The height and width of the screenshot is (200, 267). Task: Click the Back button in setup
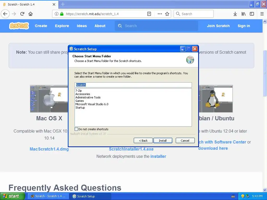(x=143, y=140)
